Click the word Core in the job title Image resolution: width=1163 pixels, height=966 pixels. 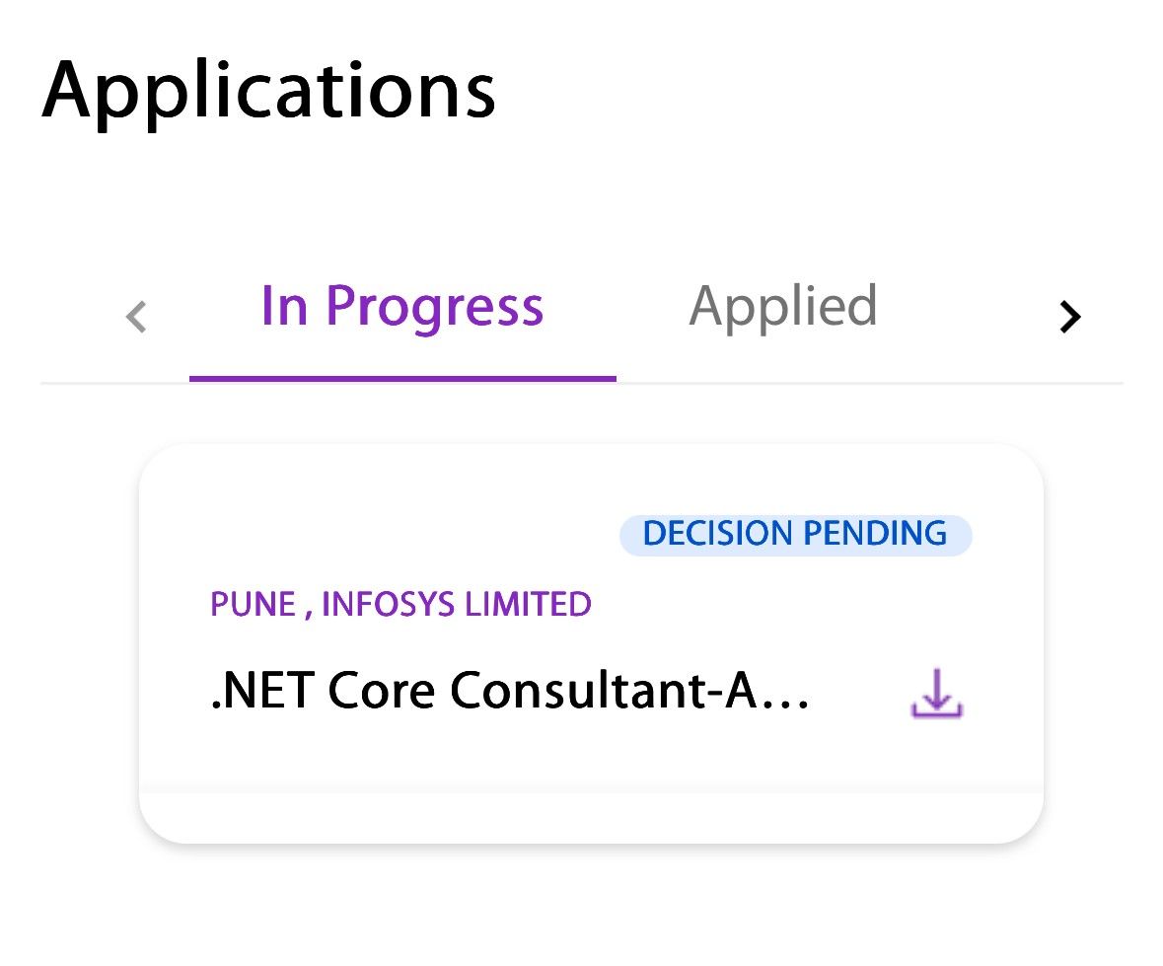[x=381, y=691]
